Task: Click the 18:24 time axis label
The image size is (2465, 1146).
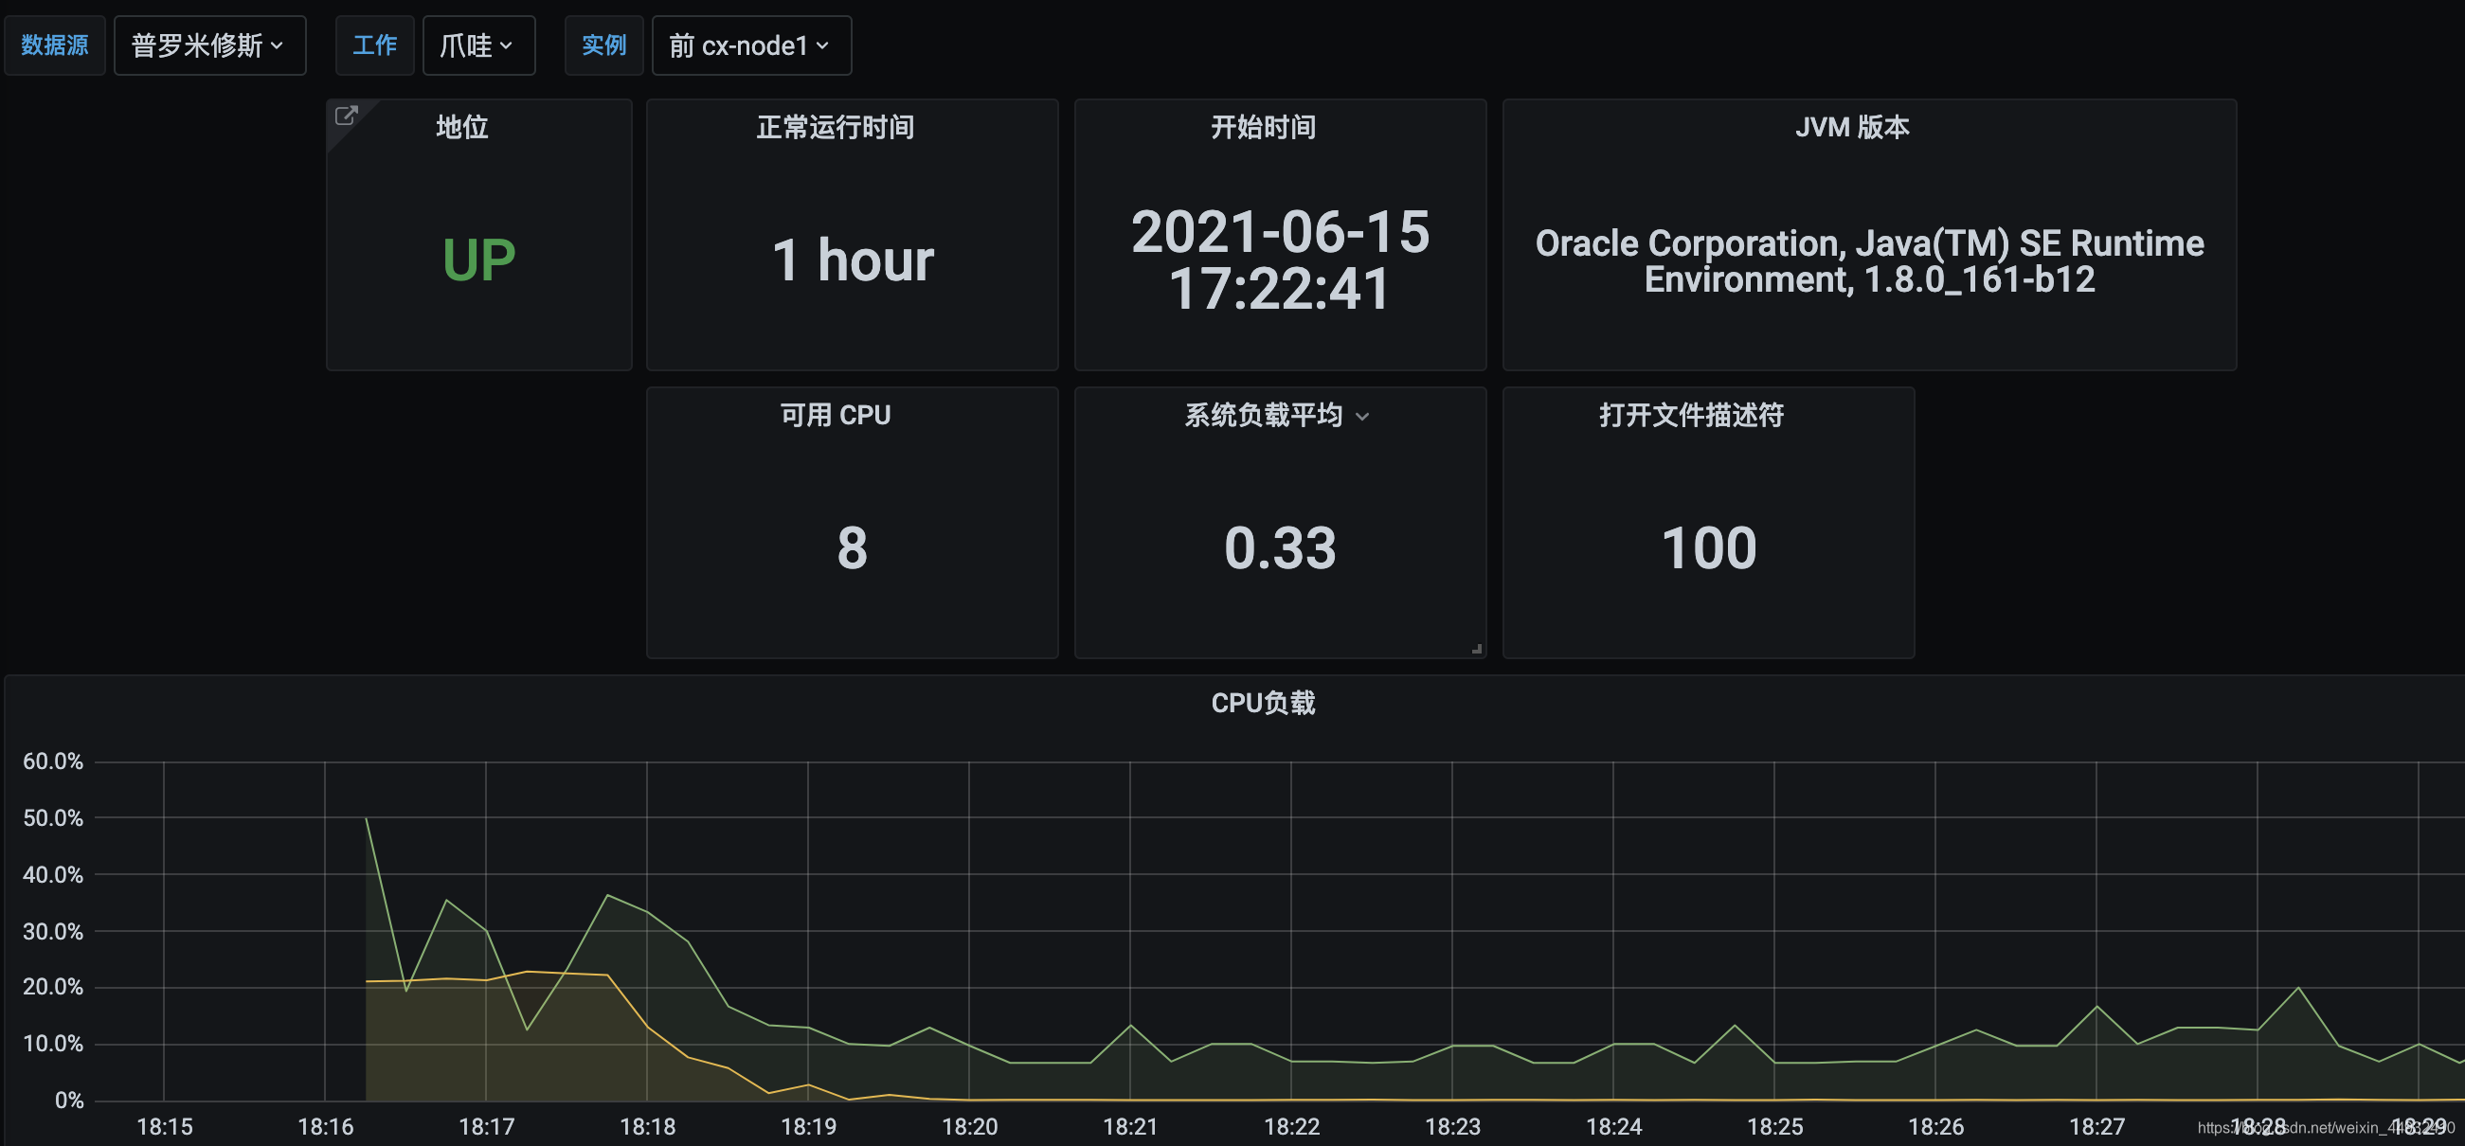Action: (1613, 1127)
